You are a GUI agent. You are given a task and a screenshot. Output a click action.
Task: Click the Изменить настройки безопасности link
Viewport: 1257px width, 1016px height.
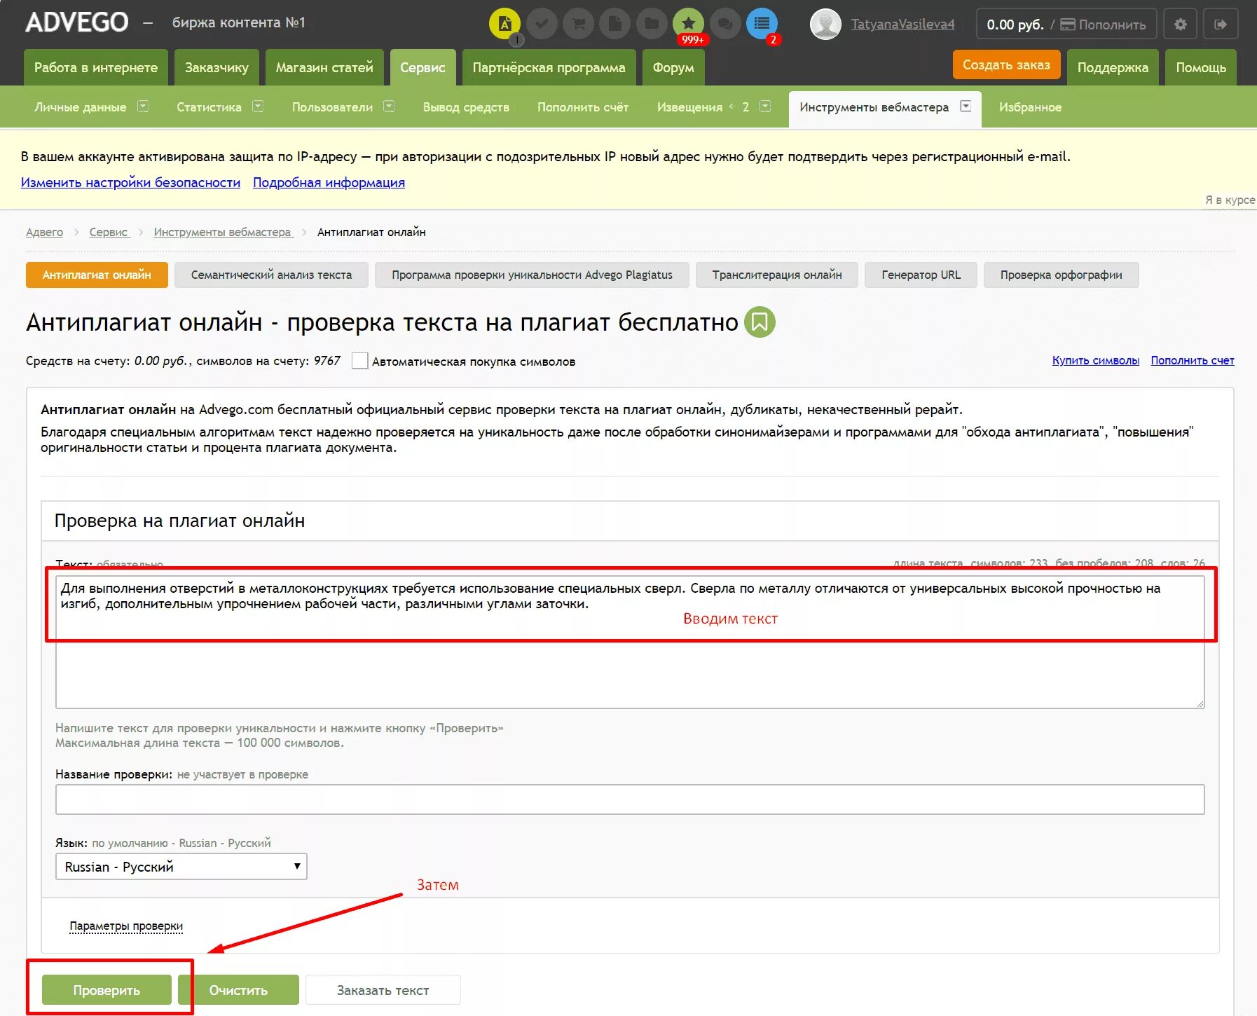[x=130, y=182]
